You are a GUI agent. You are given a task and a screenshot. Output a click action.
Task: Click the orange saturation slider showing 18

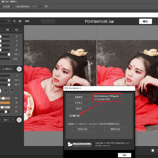(5, 103)
